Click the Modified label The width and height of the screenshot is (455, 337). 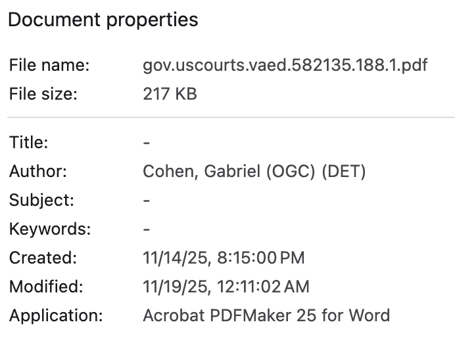pyautogui.click(x=46, y=287)
